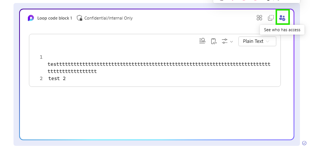321x147 pixels.
Task: Click the line number 1
Action: coord(41,57)
